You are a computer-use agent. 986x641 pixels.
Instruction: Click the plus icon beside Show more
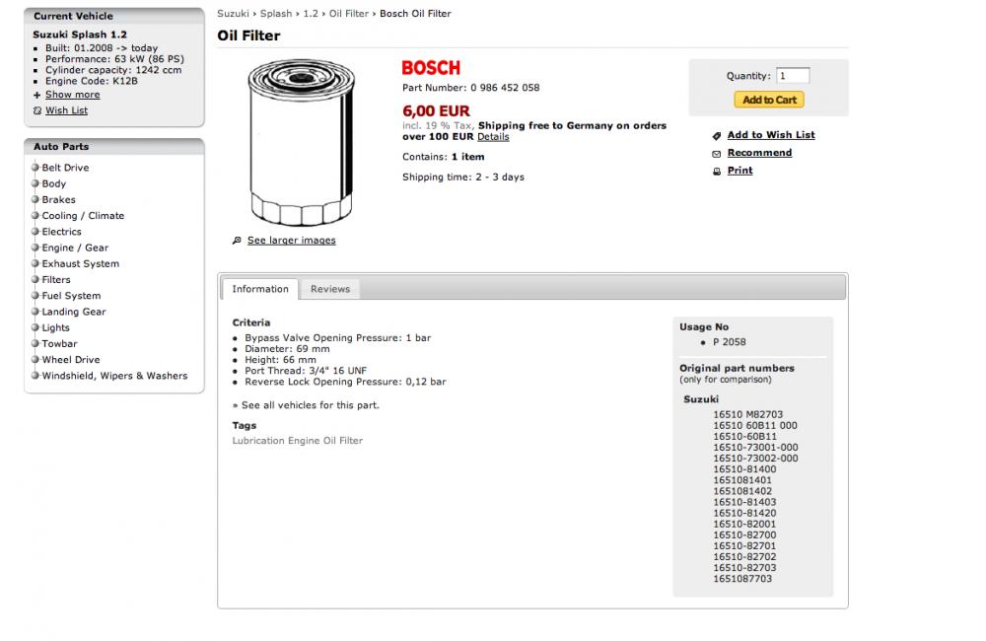pyautogui.click(x=36, y=95)
